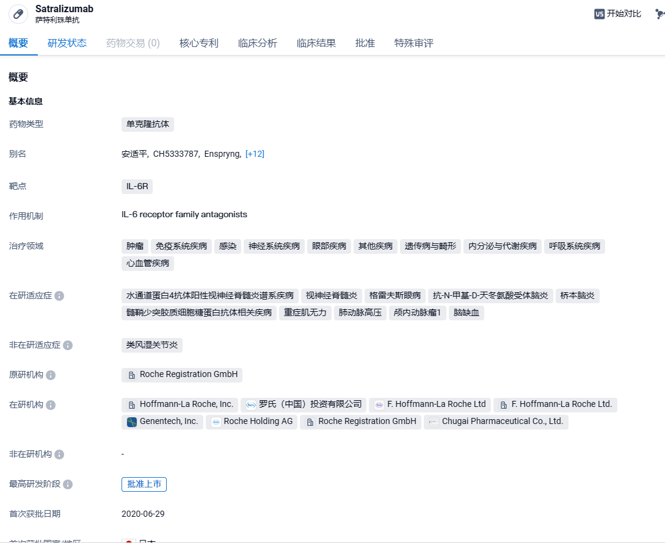Click the alias text Enspryng
This screenshot has width=665, height=543.
point(222,154)
